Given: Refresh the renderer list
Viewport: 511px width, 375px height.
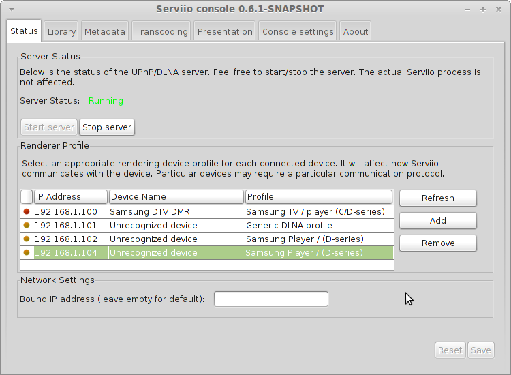Looking at the screenshot, I should coord(438,198).
